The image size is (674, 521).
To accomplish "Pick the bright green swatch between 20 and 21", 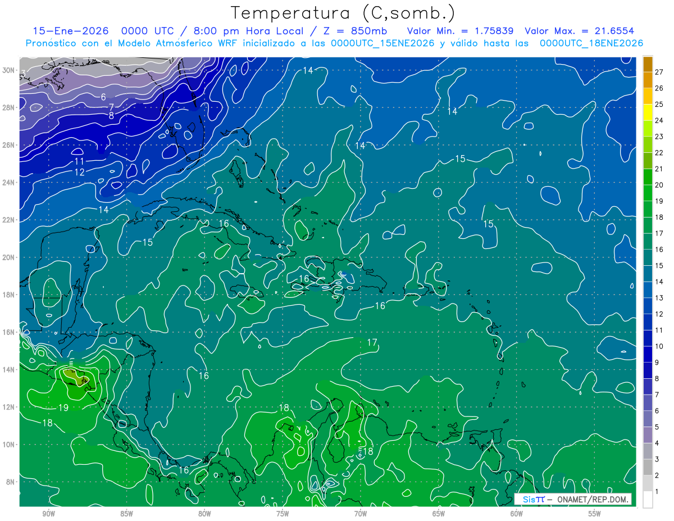I will coord(648,176).
